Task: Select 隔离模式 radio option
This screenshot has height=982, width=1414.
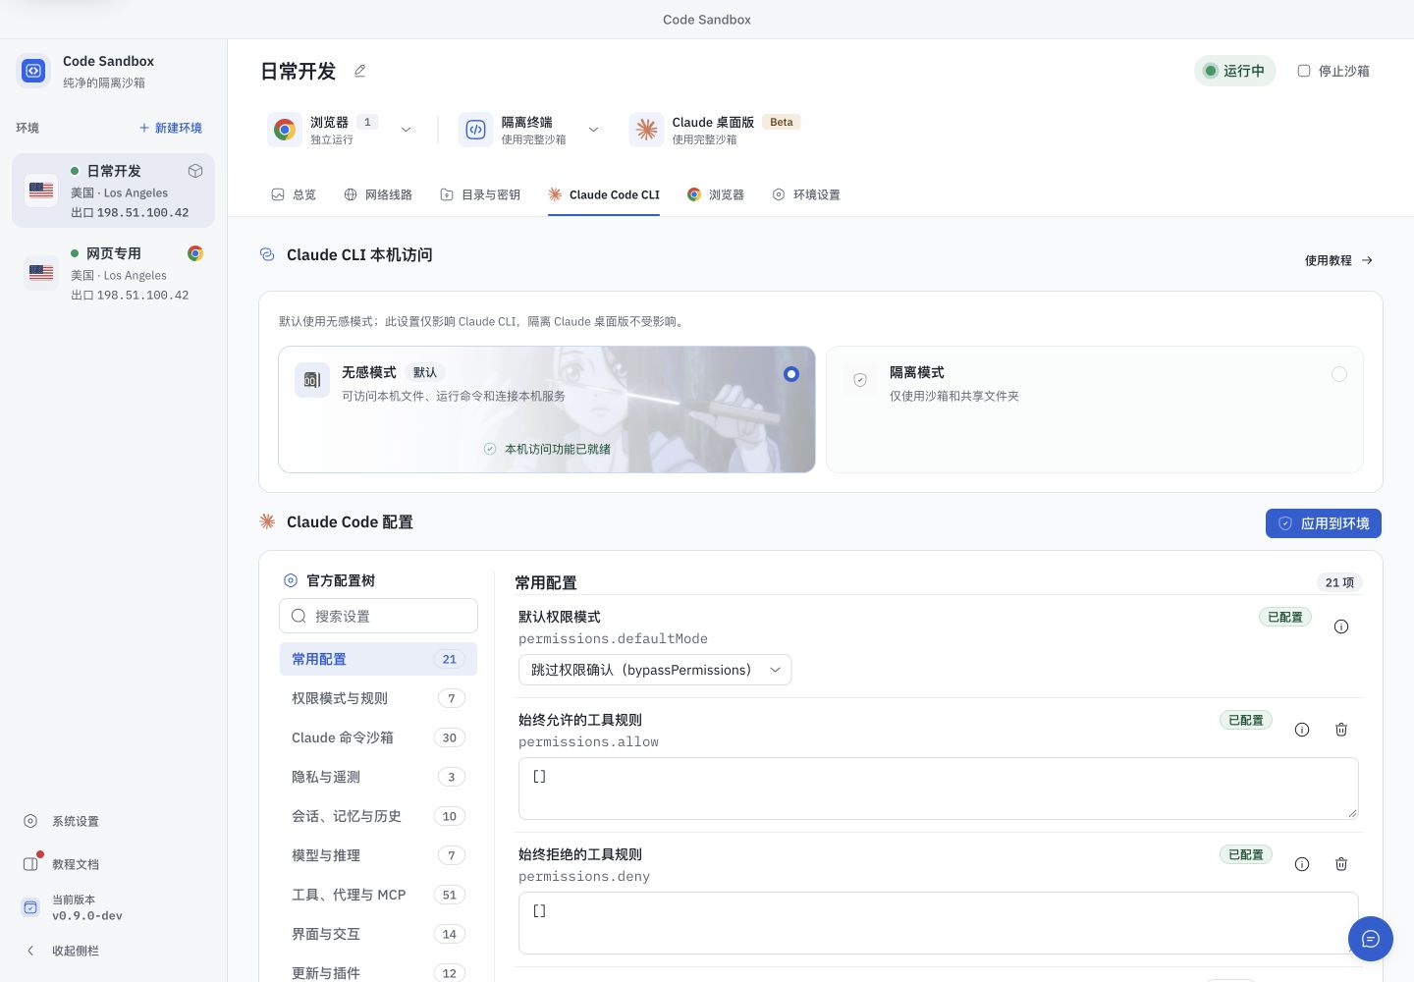Action: tap(1339, 374)
